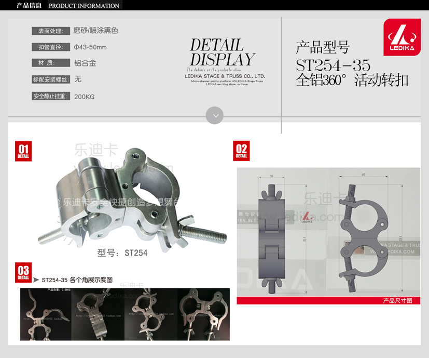Click the '表面处理' label tag
Screen dimensions: 429x358
(51, 31)
